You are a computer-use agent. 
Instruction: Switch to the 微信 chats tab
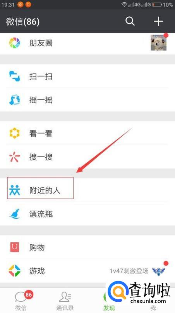click(21, 301)
